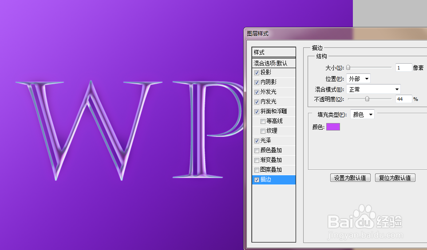Screen dimensions: 427x250
Task: Uncheck the 外发光 outer glow checkbox
Action: [x=257, y=92]
